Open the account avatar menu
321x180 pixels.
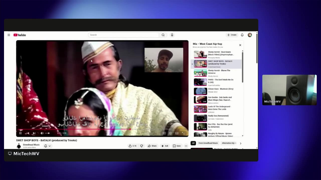[x=250, y=35]
